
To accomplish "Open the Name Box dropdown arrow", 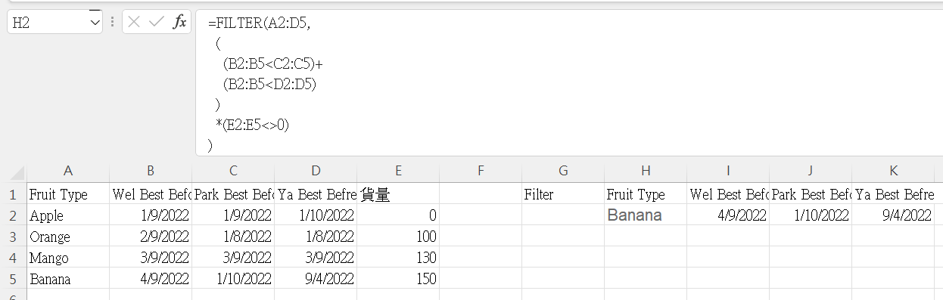I will [95, 23].
